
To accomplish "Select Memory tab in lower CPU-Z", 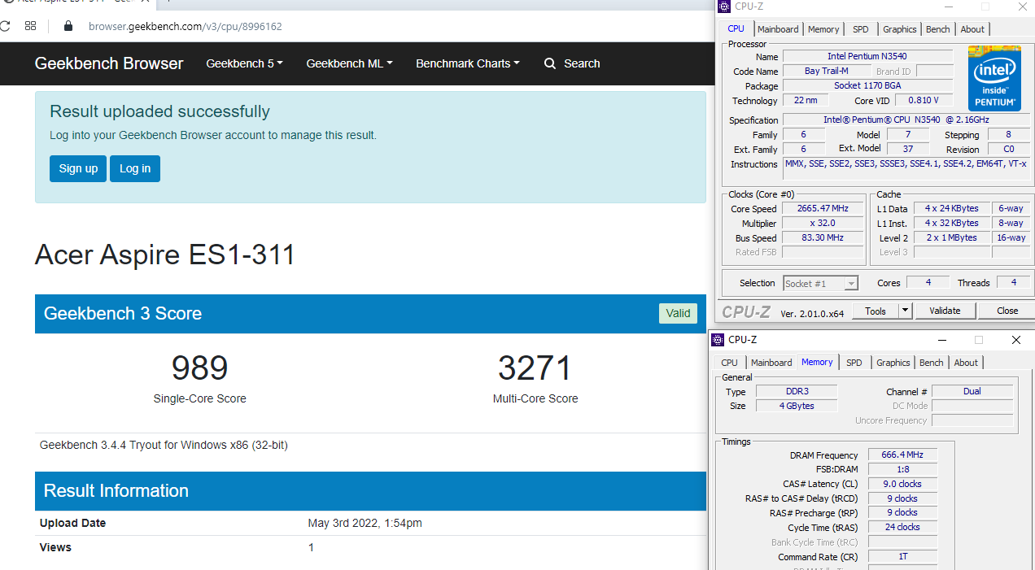I will 817,363.
